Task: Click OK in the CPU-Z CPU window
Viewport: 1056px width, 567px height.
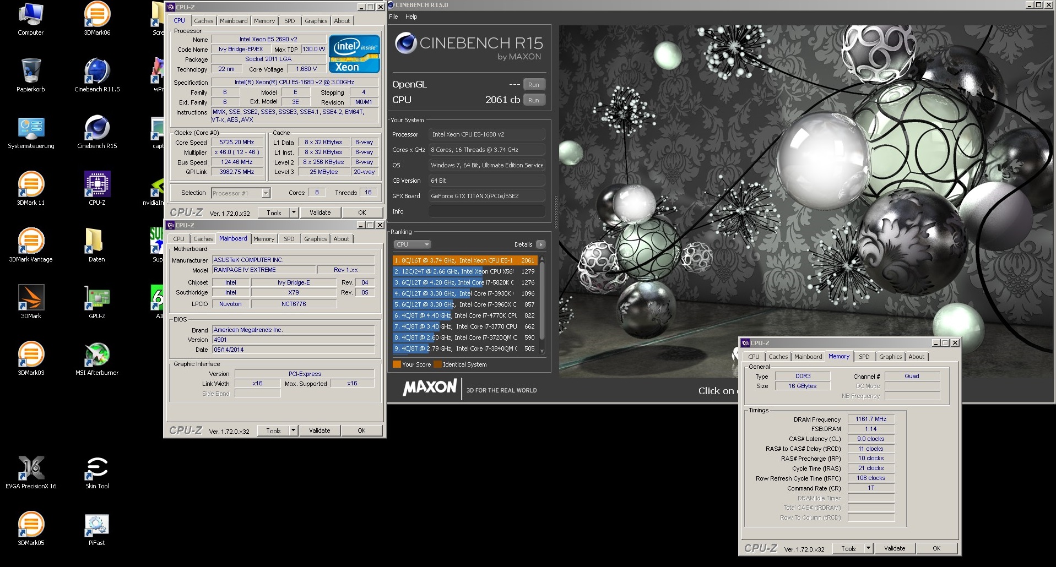Action: tap(362, 212)
